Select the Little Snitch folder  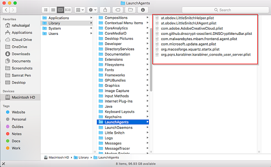123,133
